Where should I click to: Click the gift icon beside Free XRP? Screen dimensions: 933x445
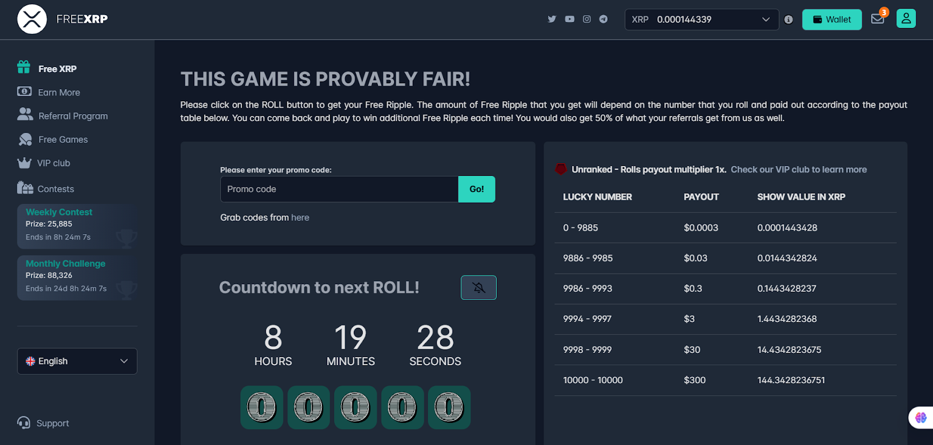(24, 67)
